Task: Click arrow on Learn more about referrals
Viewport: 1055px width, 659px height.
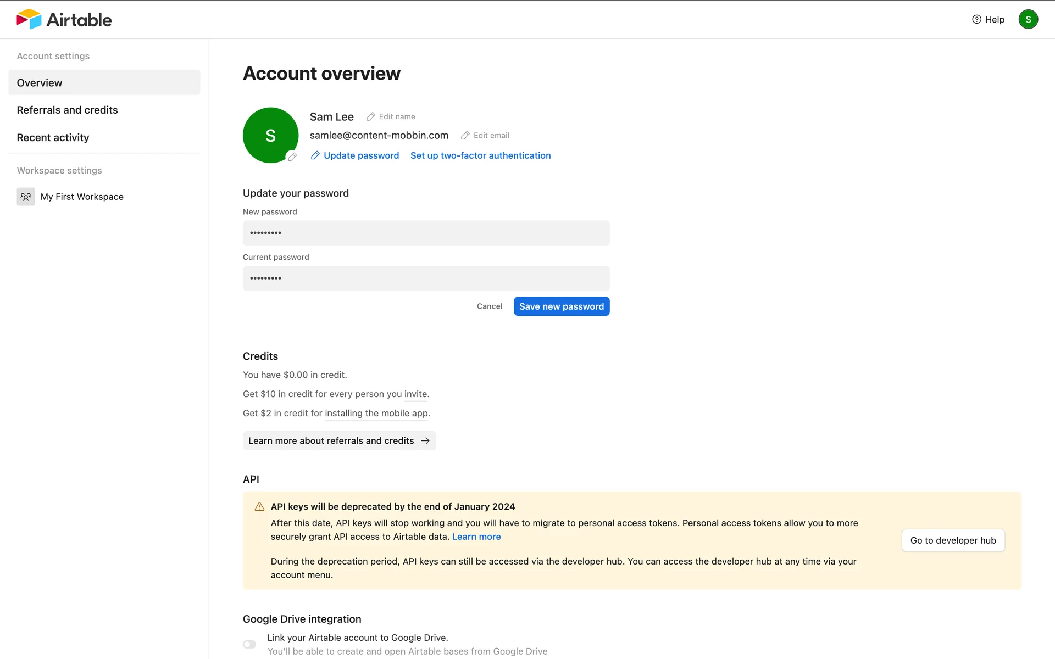Action: pyautogui.click(x=425, y=441)
